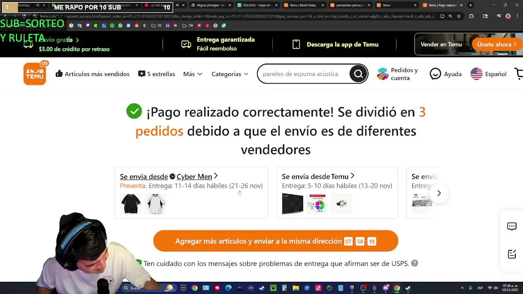This screenshot has width=523, height=294.
Task: Open the Español language selector
Action: (488, 74)
